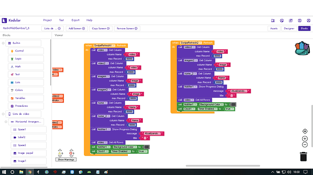Screen dimensions: 313x175
Task: Collapse the Horizontal Arrangement node
Action: click(x=6, y=122)
